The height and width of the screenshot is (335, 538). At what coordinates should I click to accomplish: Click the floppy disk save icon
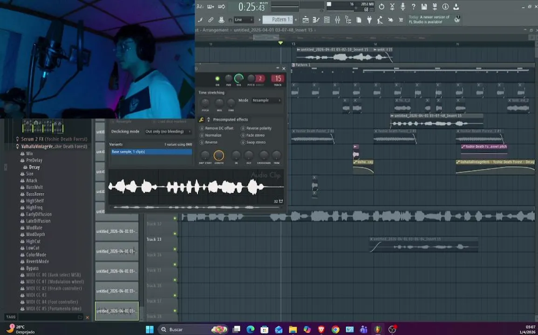(424, 7)
